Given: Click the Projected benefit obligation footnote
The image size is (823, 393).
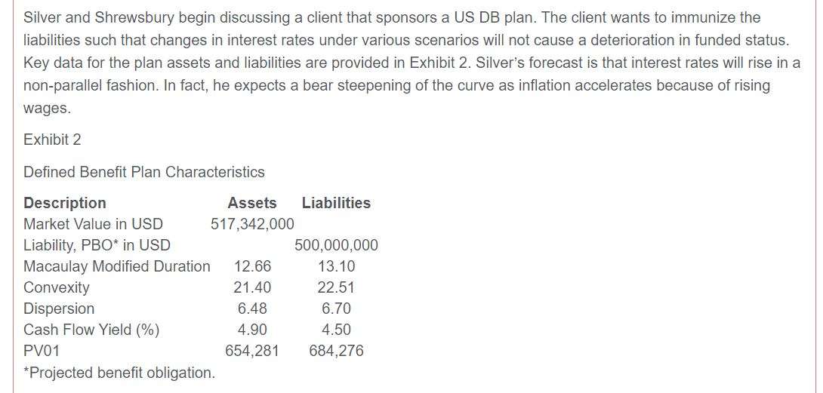Looking at the screenshot, I should coord(119,373).
